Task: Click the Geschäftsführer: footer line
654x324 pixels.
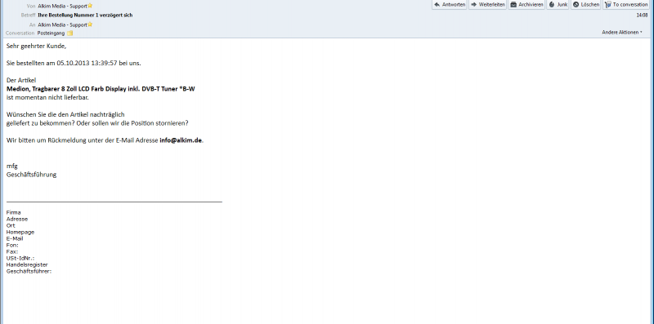Action: (29, 271)
